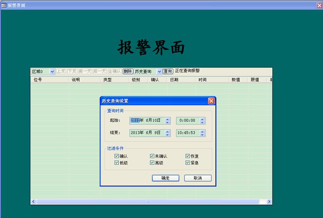Click the horizontal scrollbar left arrow
323x218 pixels.
click(x=33, y=202)
